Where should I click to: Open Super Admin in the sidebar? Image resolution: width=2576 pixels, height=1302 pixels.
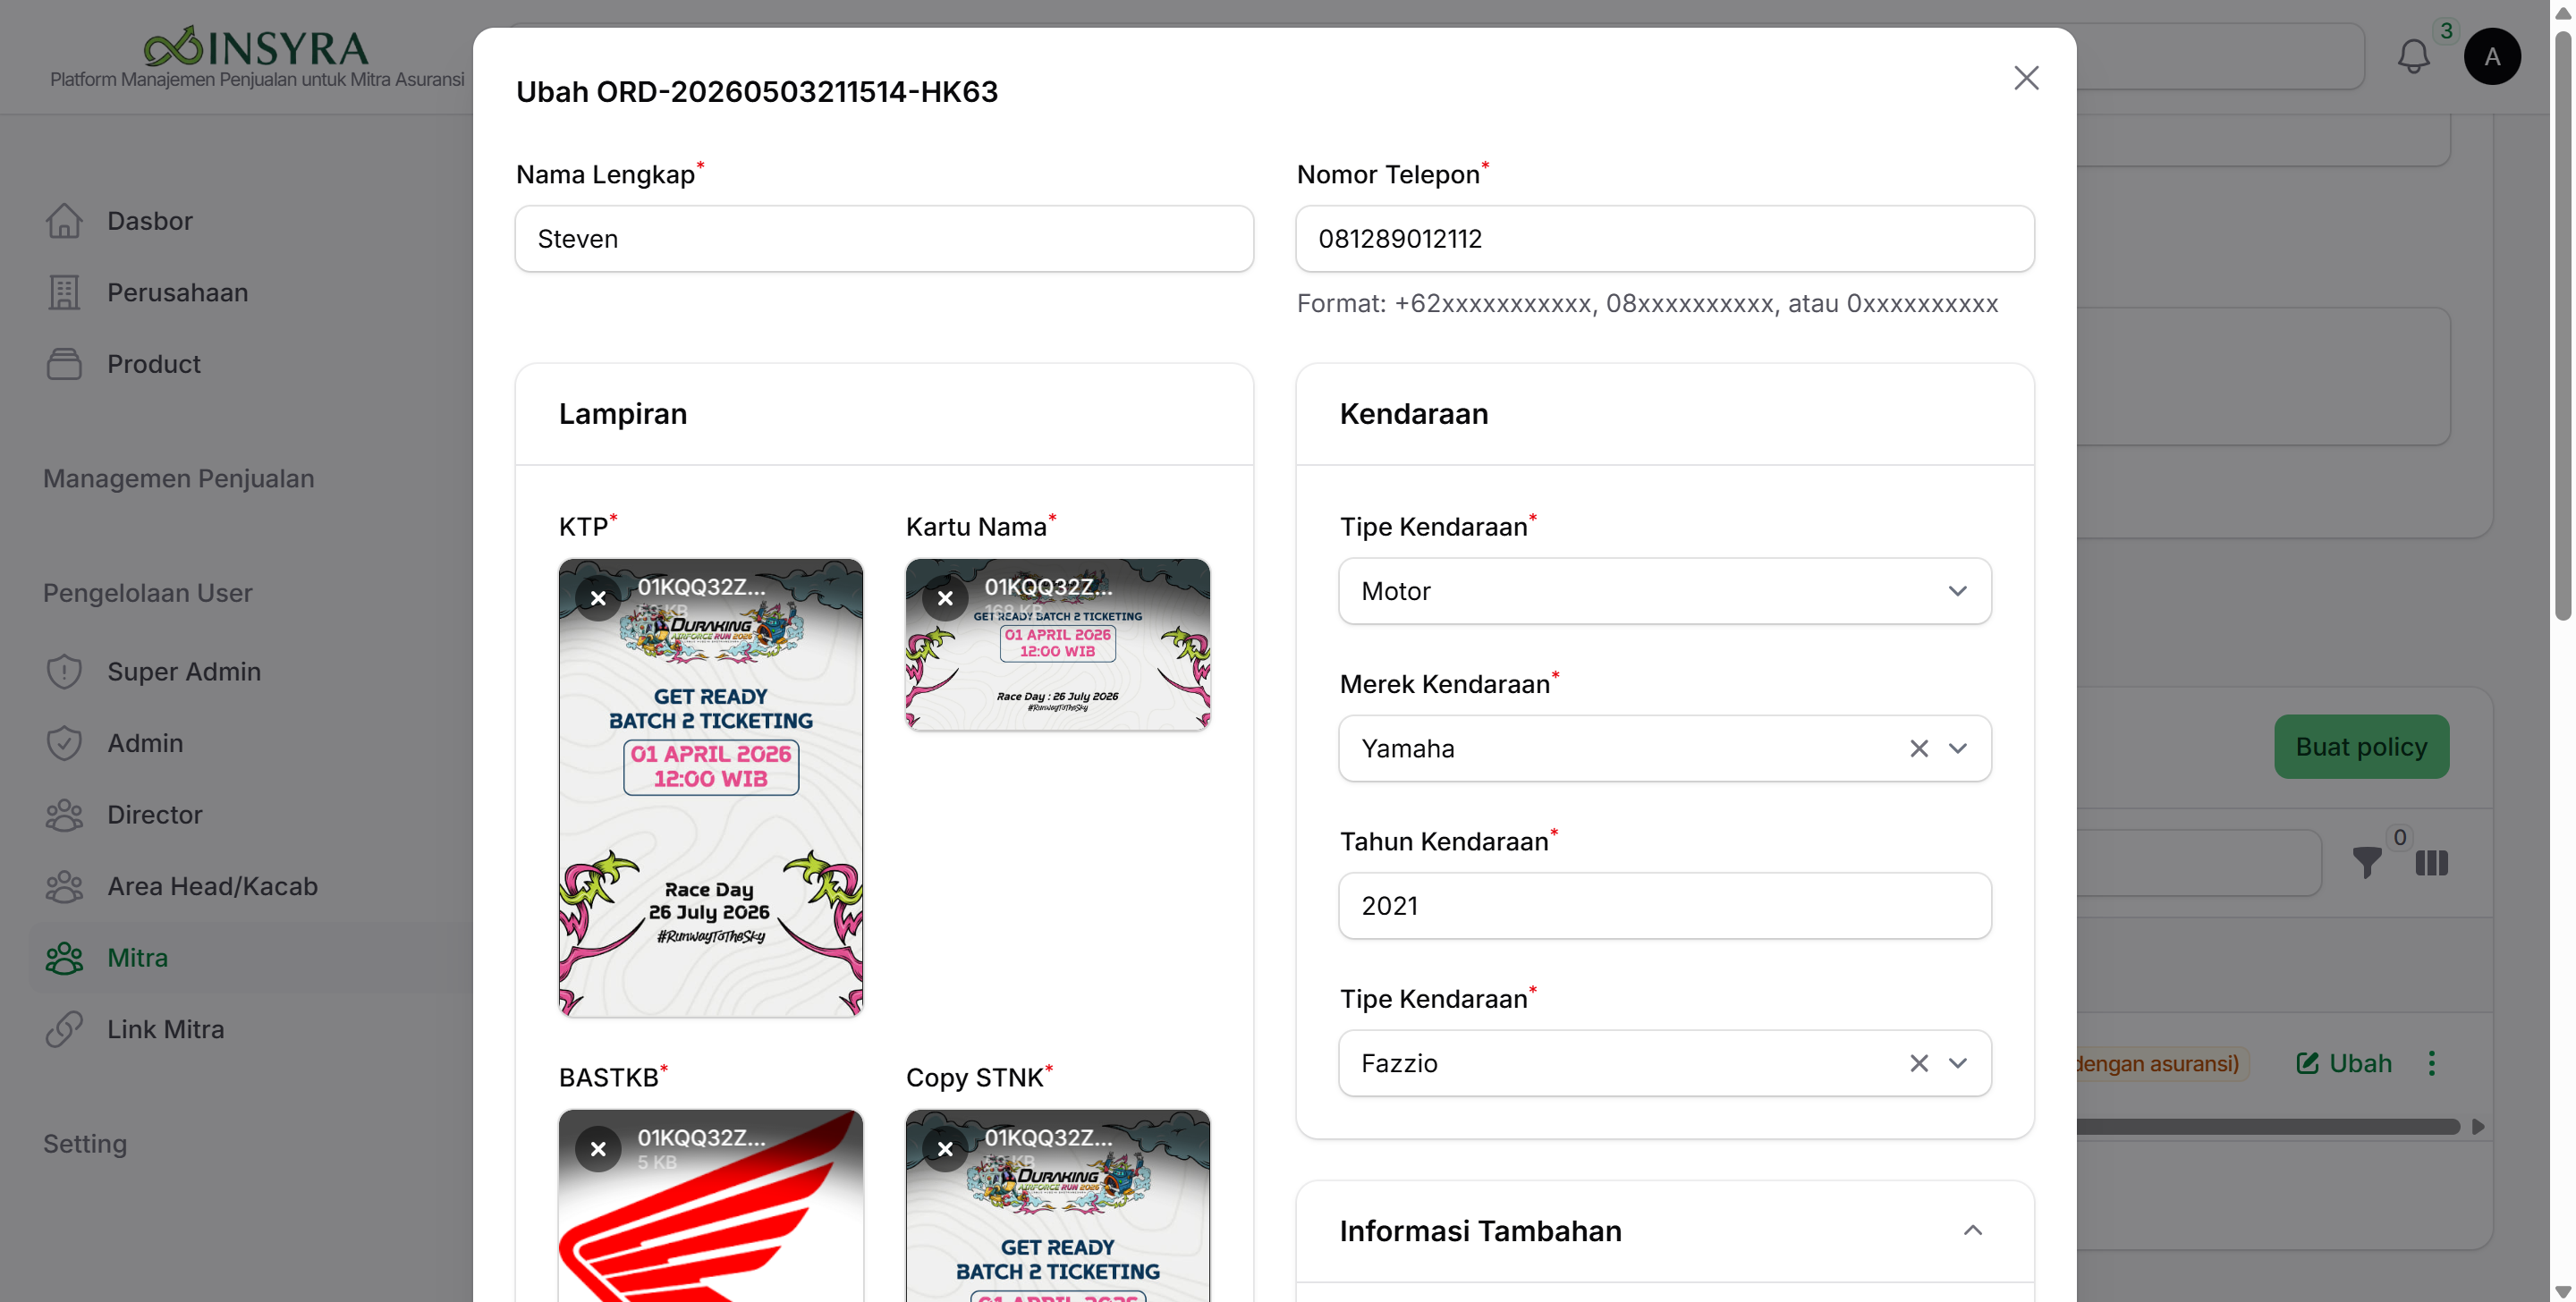point(184,671)
